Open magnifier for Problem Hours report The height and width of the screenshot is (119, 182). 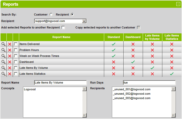(x=3, y=50)
